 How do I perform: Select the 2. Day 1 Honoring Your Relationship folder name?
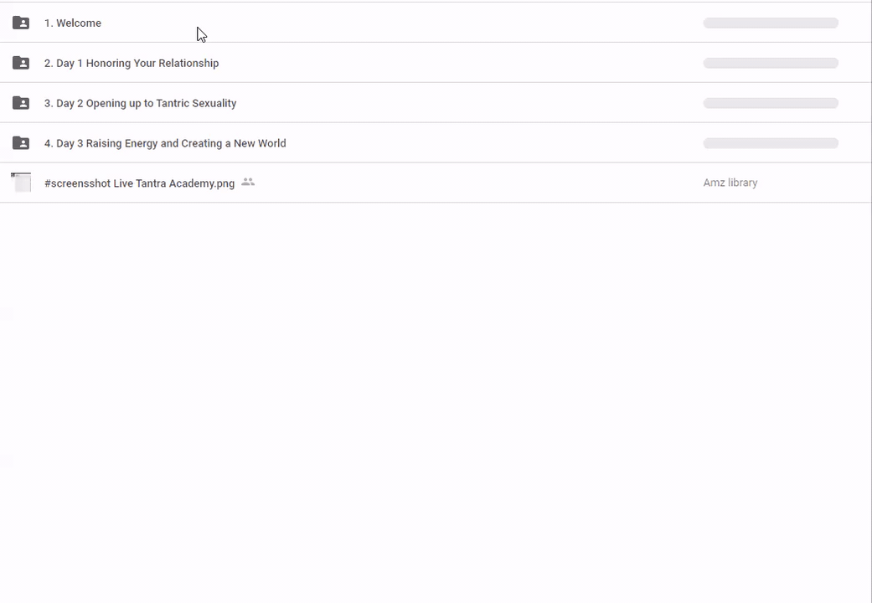click(132, 64)
